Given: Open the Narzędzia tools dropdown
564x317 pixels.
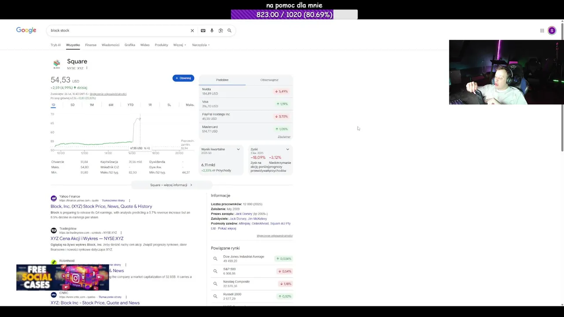Looking at the screenshot, I should 201,45.
